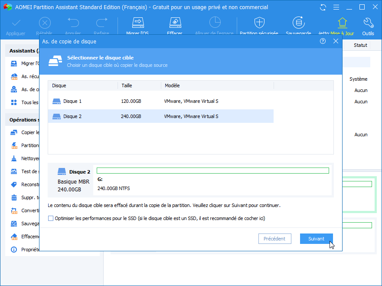Click the Statut column header in main window
382x286 pixels.
click(360, 45)
